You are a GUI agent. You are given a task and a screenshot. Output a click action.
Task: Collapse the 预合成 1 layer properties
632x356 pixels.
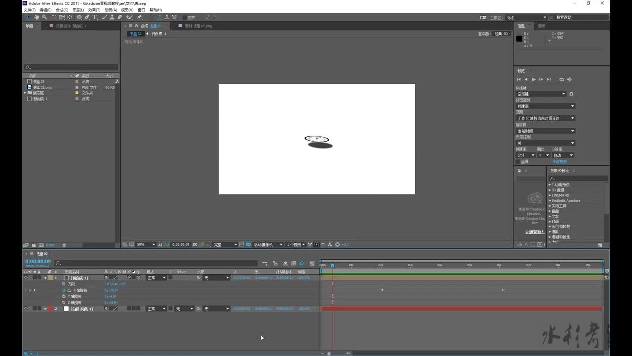pos(45,278)
